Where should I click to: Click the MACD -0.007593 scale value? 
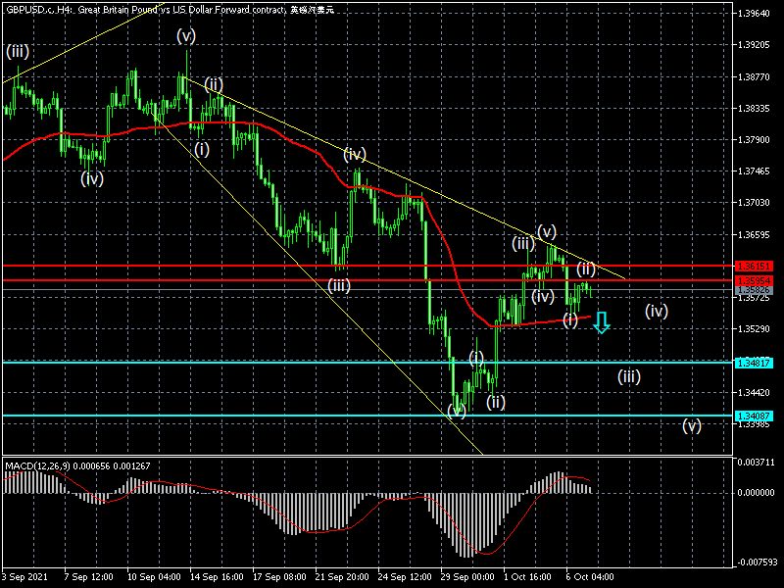tap(759, 563)
